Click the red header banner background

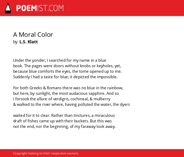click(123, 8)
